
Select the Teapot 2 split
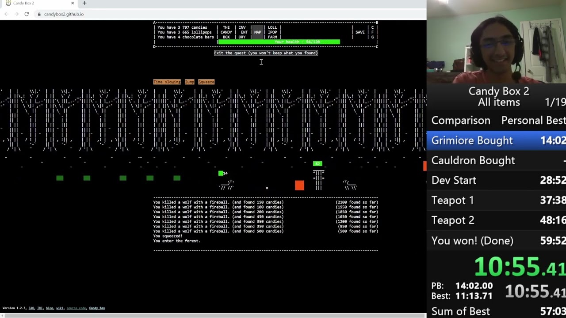click(496, 220)
